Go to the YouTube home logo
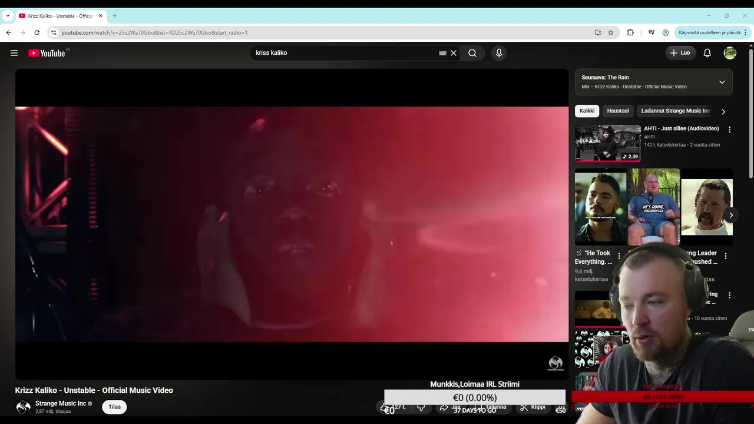 tap(47, 53)
